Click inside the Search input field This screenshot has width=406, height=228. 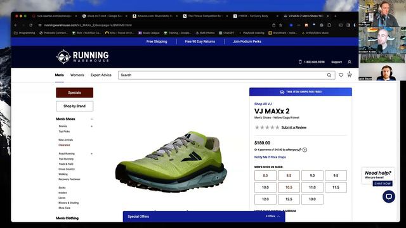point(226,75)
